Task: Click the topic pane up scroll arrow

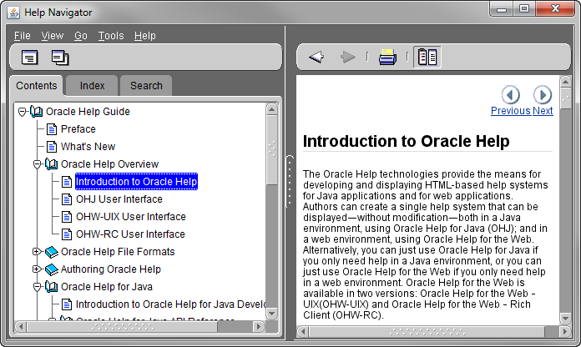Action: [565, 81]
